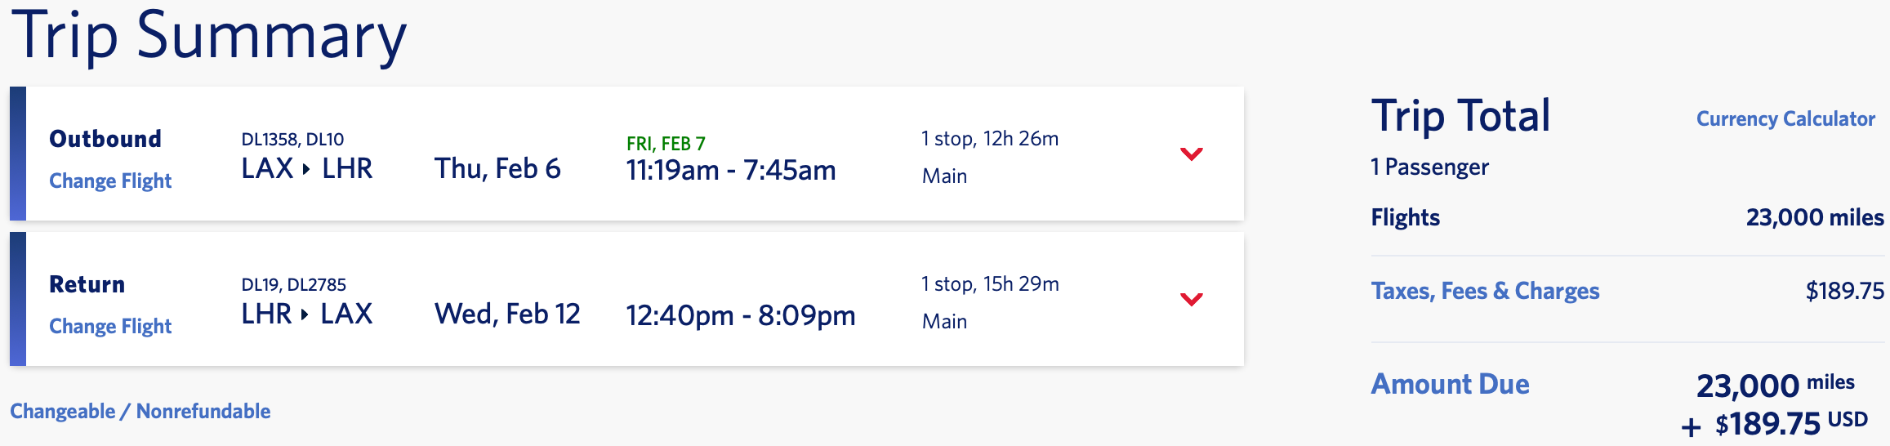Select outbound flight numbers DL1358, DL10
This screenshot has width=1890, height=446.
pos(292,140)
